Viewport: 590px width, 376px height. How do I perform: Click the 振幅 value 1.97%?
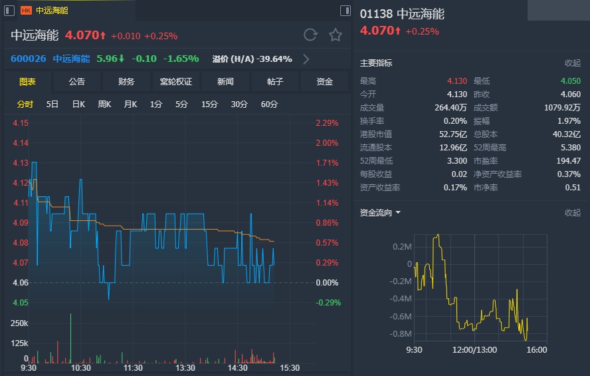569,121
